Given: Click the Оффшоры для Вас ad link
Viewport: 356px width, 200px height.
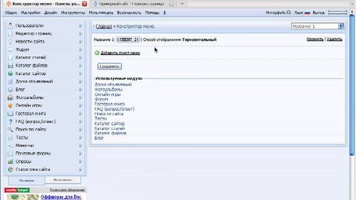Looking at the screenshot, I should point(61,197).
